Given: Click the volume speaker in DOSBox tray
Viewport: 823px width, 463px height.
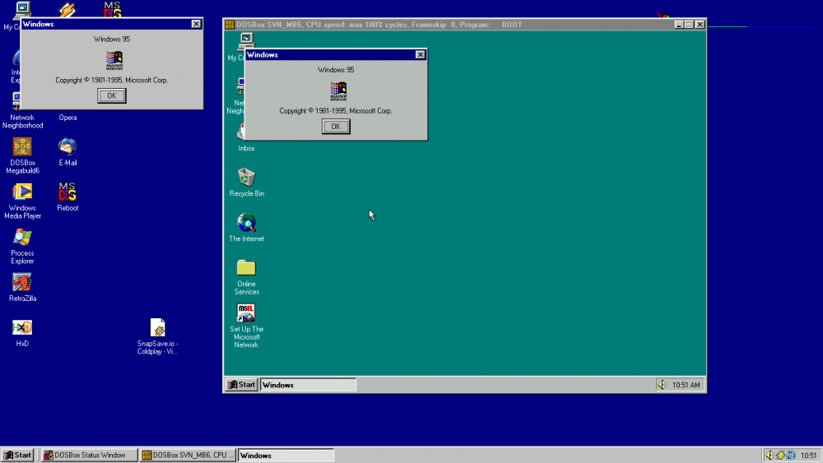Looking at the screenshot, I should pos(662,385).
